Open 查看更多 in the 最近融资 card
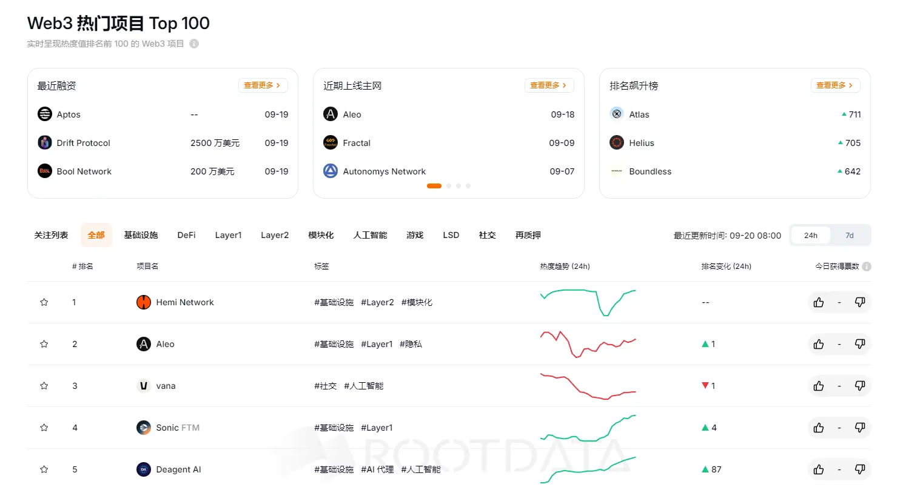 [263, 85]
